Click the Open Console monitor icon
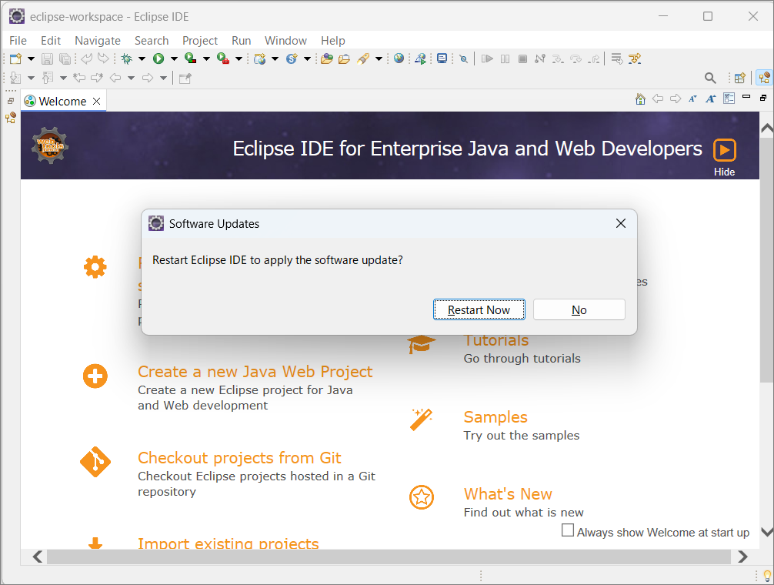774x585 pixels. pyautogui.click(x=442, y=58)
